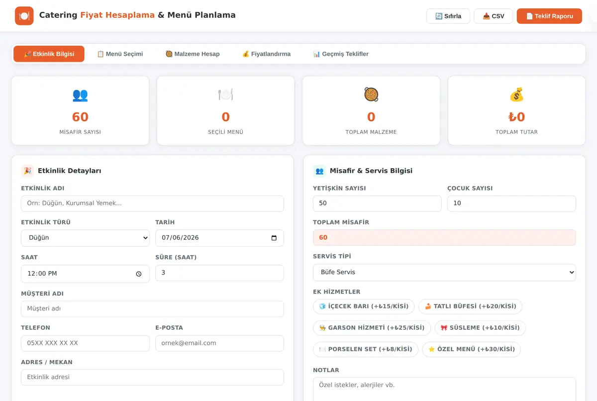The width and height of the screenshot is (597, 401).
Task: Enable the Garson Hizmeti option
Action: (x=372, y=328)
